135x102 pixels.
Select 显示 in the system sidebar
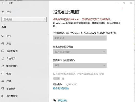pos(9,36)
